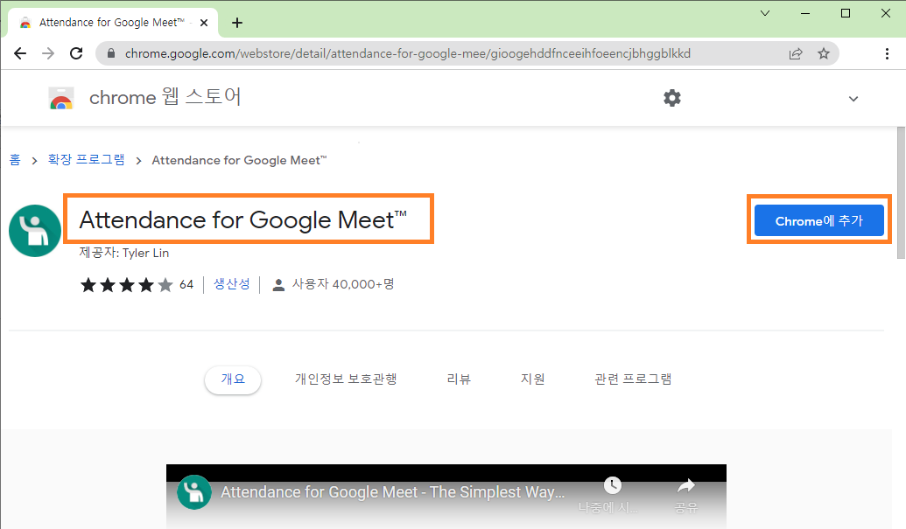The height and width of the screenshot is (529, 906).
Task: Open the tab search dropdown arrow
Action: pos(765,13)
